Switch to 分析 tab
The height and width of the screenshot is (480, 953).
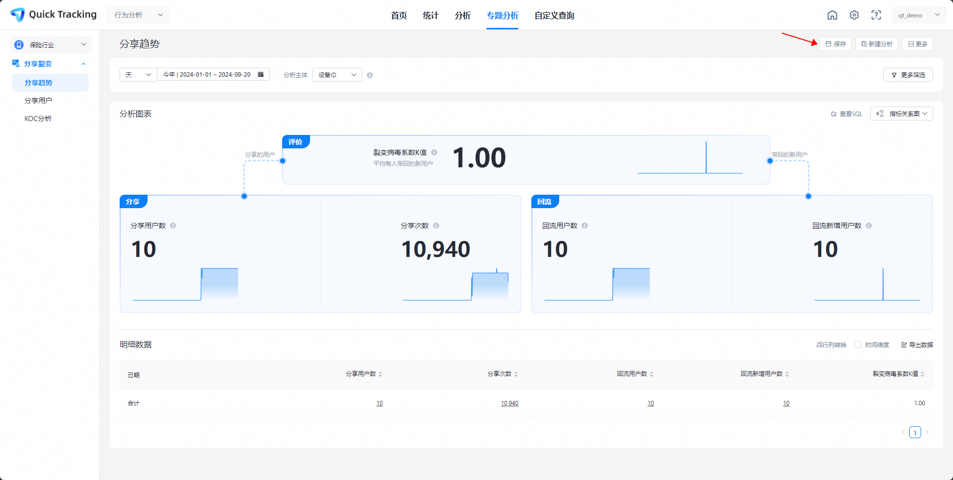pos(463,15)
